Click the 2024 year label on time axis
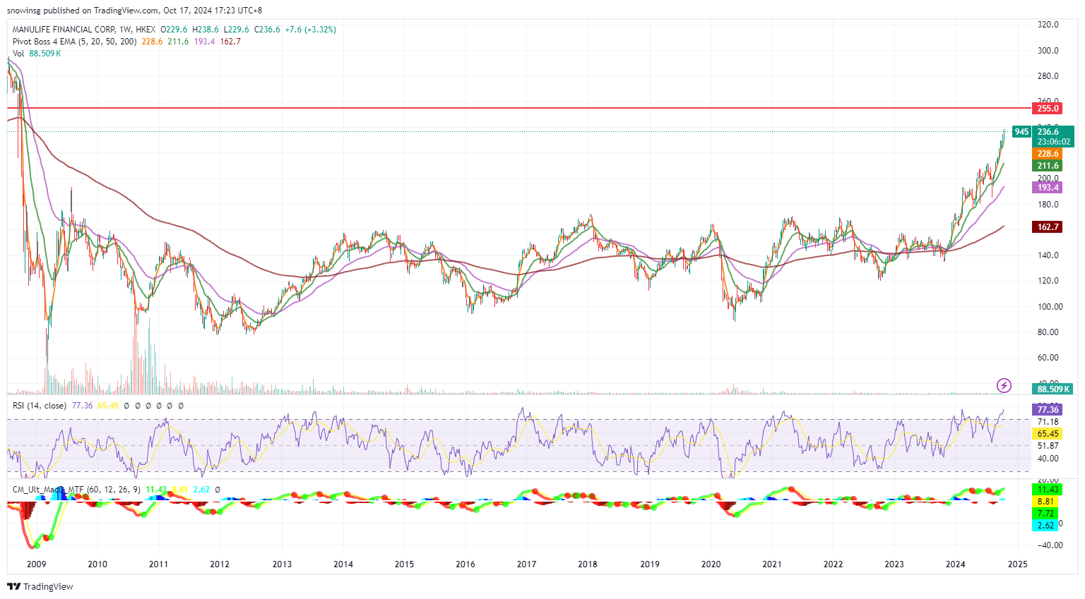This screenshot has height=599, width=1085. point(956,564)
